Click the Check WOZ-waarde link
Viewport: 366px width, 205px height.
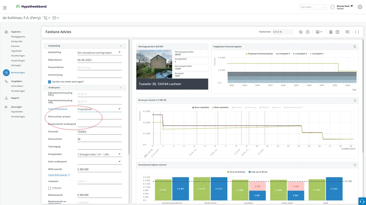coord(58,175)
